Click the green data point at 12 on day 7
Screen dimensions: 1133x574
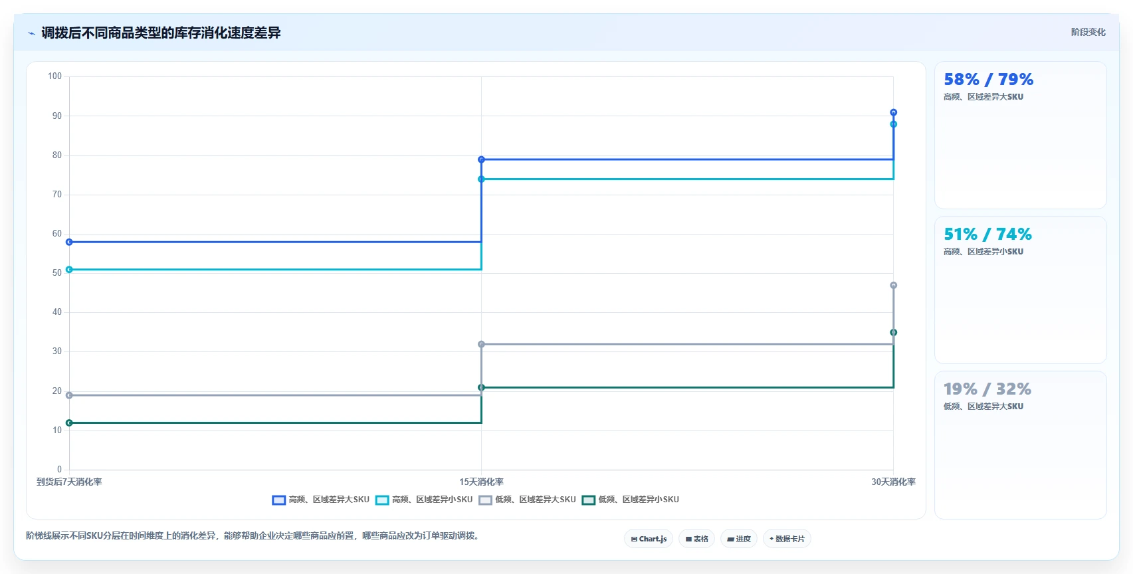(69, 423)
